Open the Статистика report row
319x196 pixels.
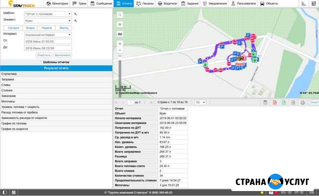56,74
